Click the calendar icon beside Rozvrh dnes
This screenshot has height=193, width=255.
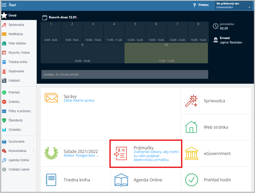[44, 18]
